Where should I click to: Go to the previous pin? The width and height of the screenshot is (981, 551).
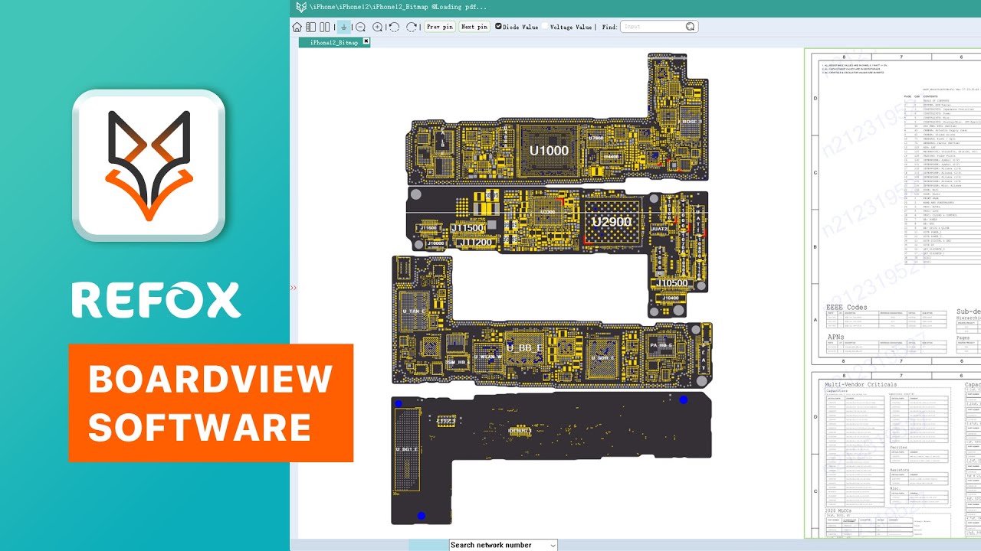coord(439,27)
